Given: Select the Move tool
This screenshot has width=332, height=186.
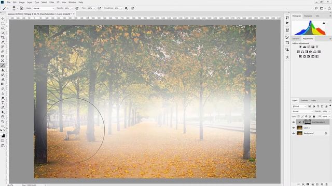Looking at the screenshot, I should tap(3, 19).
